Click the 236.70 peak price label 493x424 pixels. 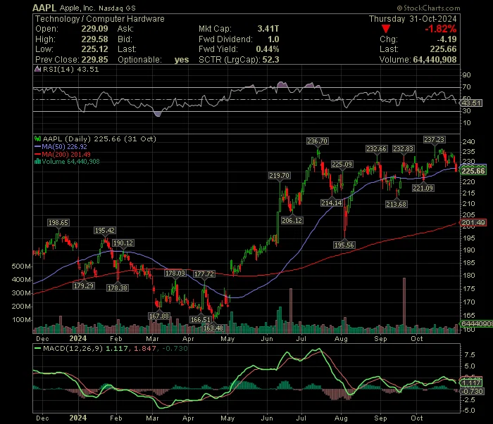(x=317, y=141)
